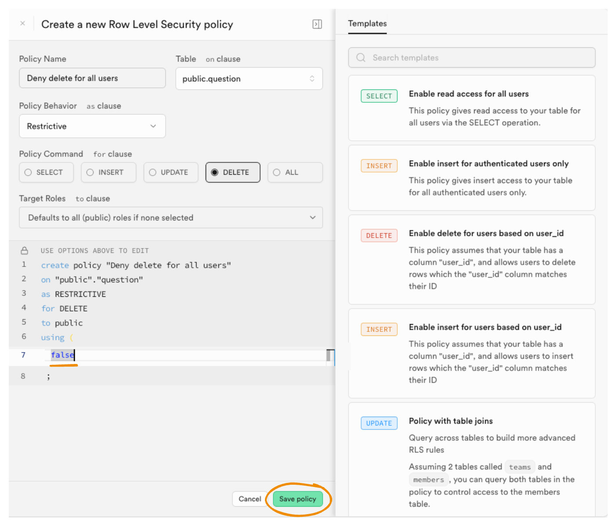
Task: Click the UPDATE badge on table joins template
Action: 379,423
